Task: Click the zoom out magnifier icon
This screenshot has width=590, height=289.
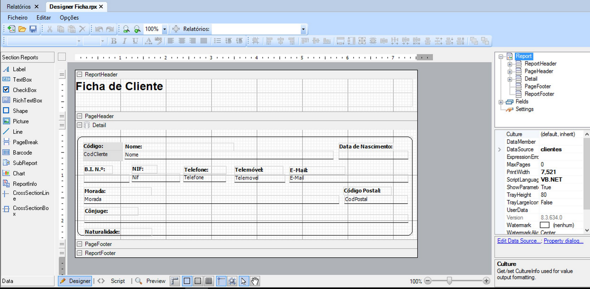Action: coord(126,29)
